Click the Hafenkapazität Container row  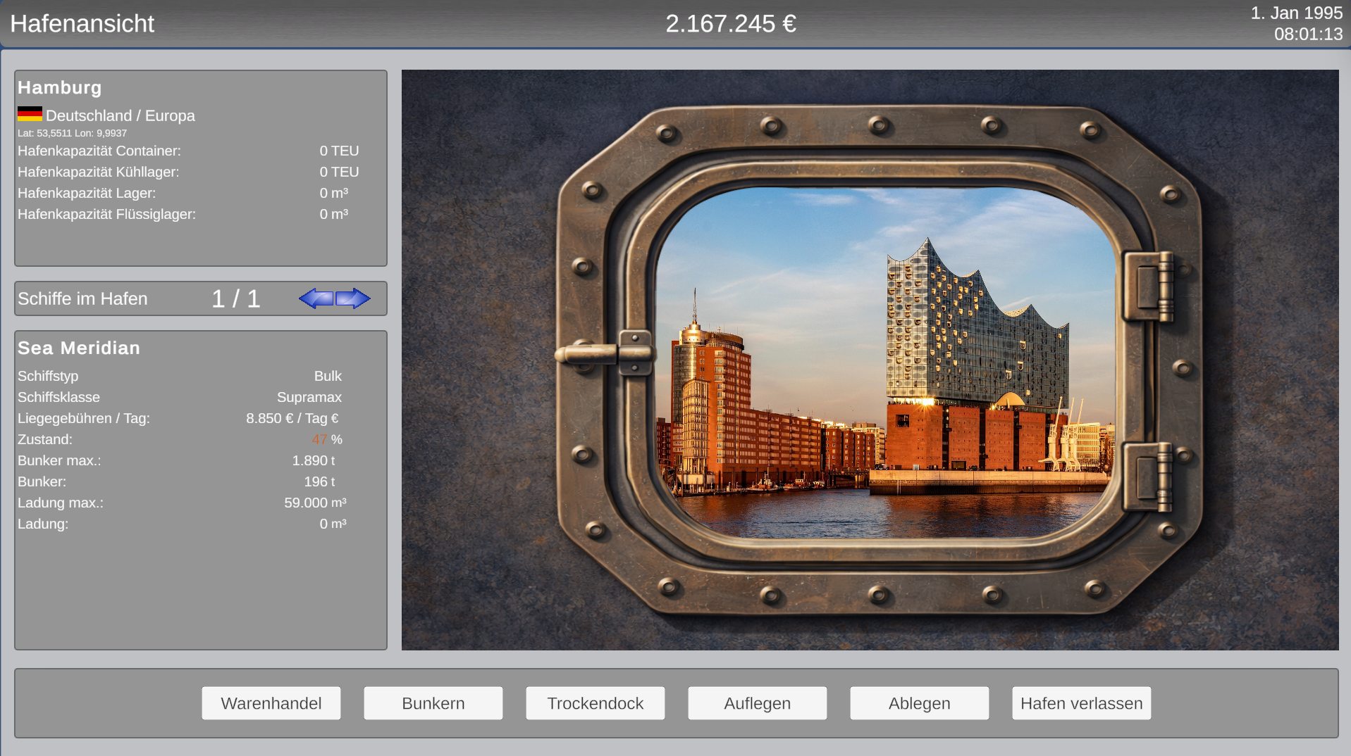click(x=188, y=151)
